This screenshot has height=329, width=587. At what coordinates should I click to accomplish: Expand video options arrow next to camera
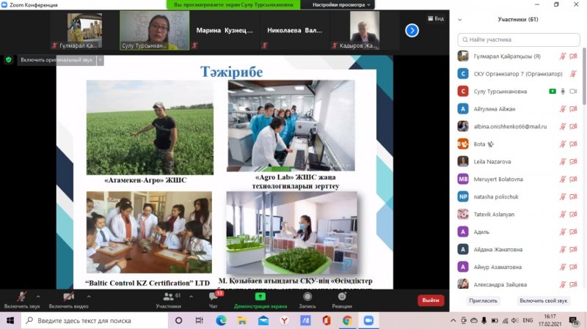point(89,297)
